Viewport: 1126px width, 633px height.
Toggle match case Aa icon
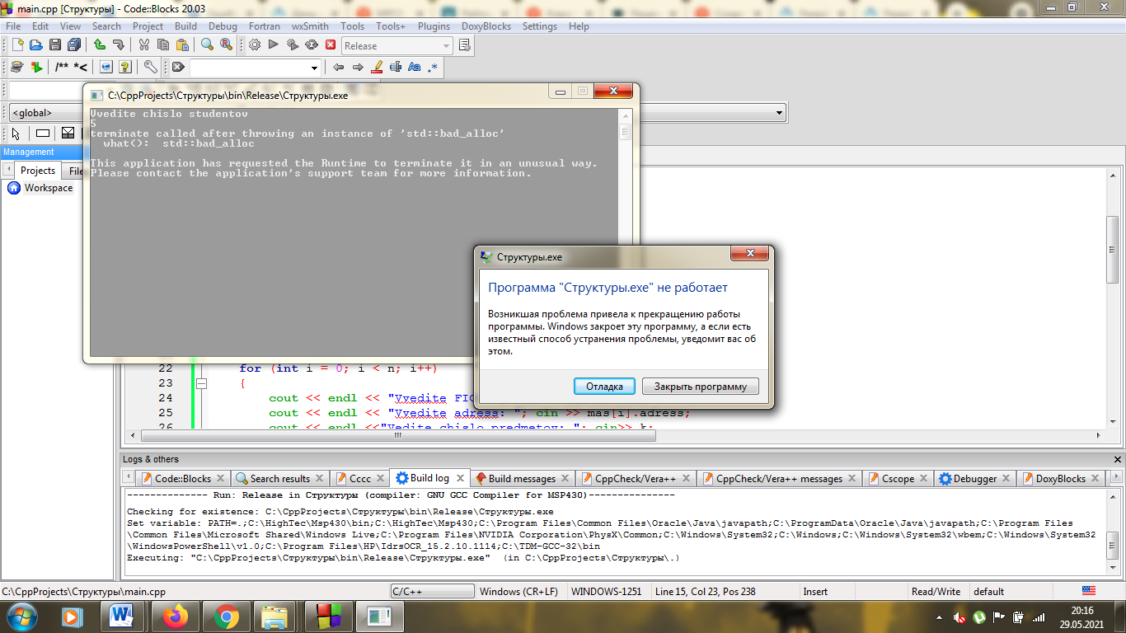(415, 67)
